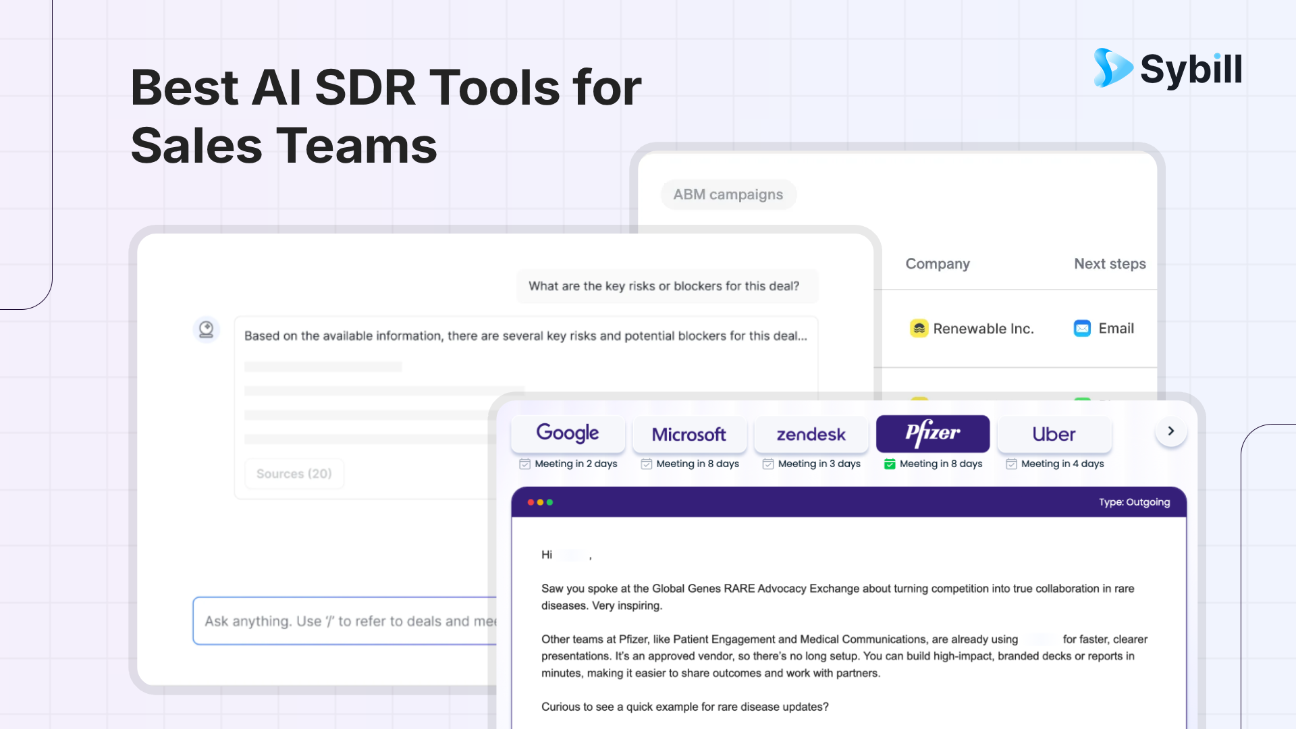The width and height of the screenshot is (1296, 729).
Task: Click the 'Best AI SDR Tools' headline
Action: tap(386, 116)
